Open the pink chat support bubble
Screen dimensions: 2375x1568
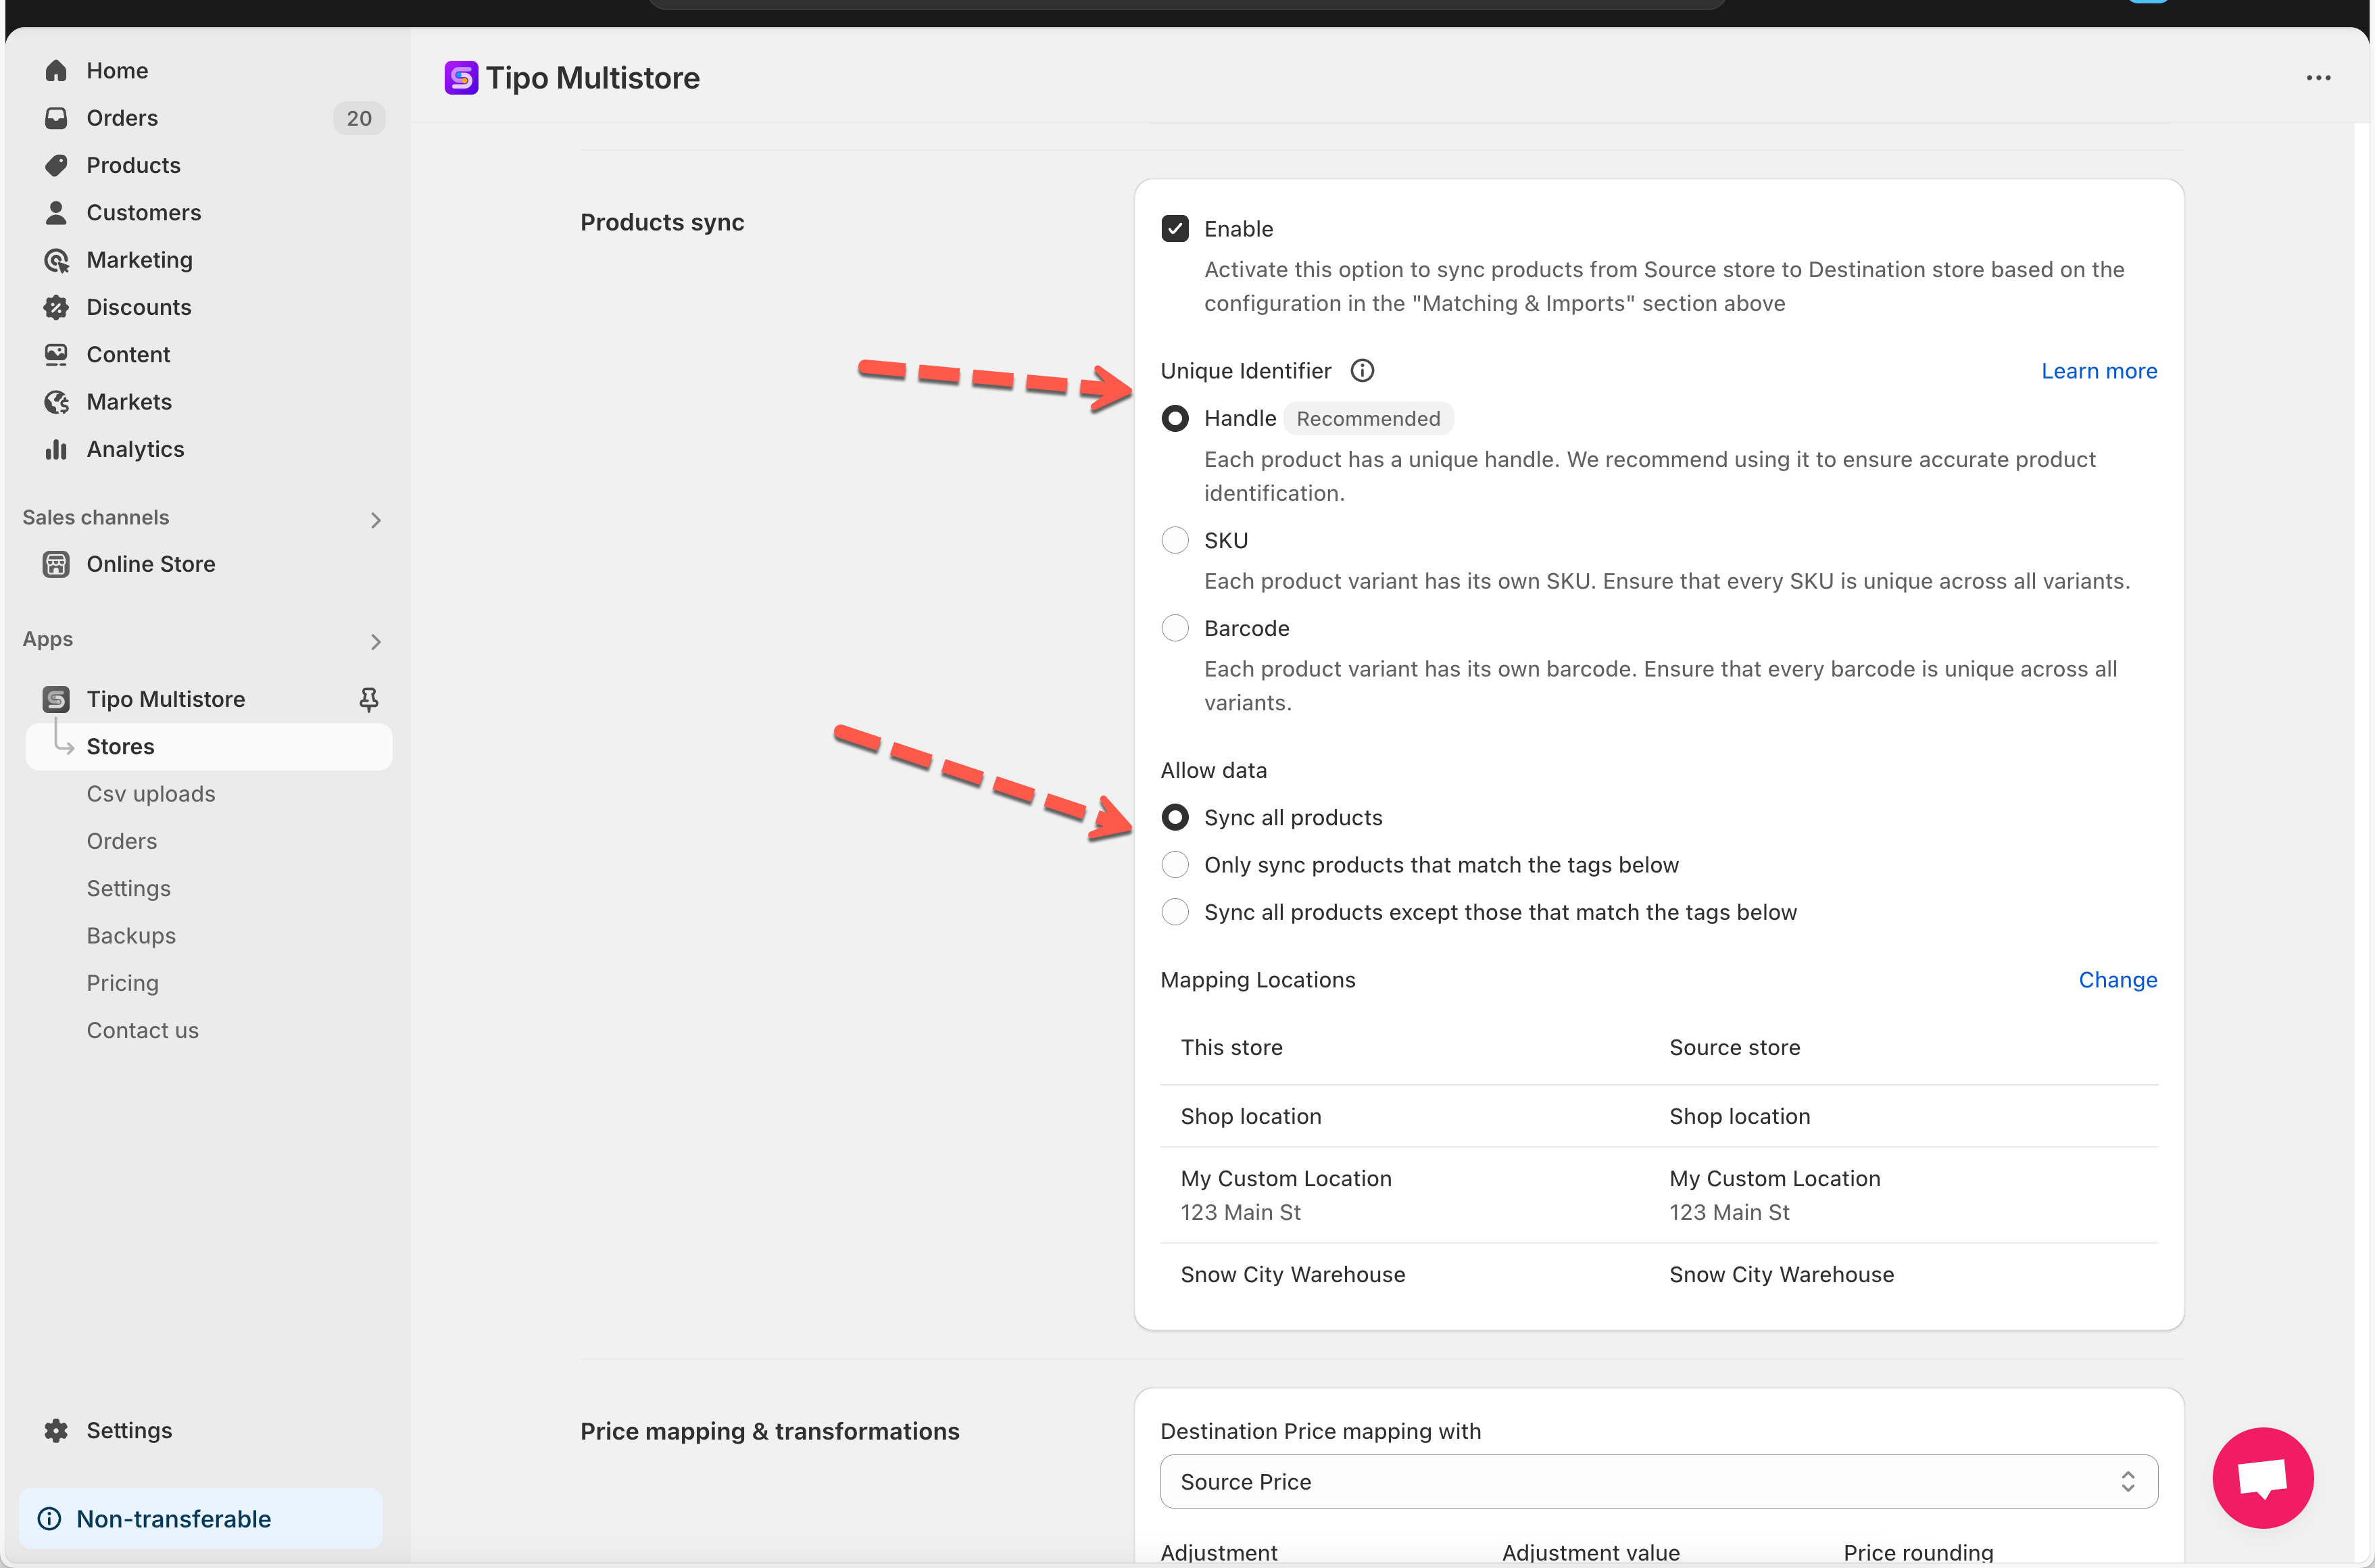pyautogui.click(x=2262, y=1477)
